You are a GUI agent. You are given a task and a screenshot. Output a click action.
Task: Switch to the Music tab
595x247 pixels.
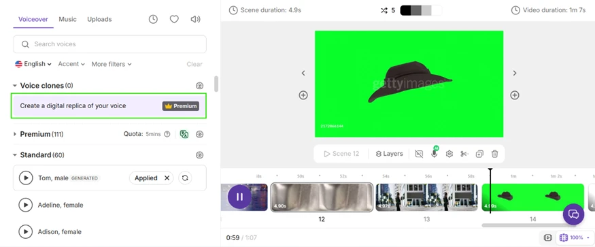(x=67, y=19)
